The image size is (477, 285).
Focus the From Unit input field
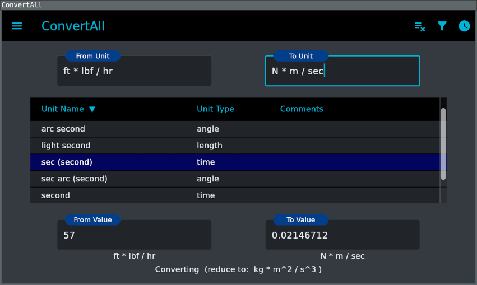(135, 72)
